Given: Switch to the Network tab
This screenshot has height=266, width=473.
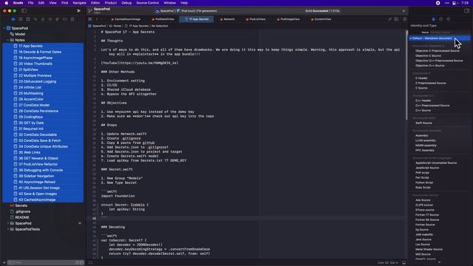Looking at the screenshot, I should pyautogui.click(x=227, y=19).
